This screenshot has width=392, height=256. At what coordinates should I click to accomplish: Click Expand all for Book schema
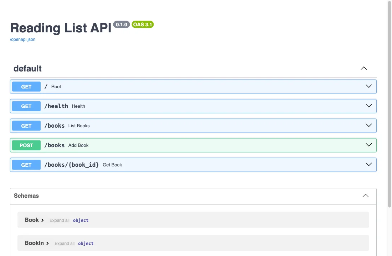pyautogui.click(x=60, y=220)
